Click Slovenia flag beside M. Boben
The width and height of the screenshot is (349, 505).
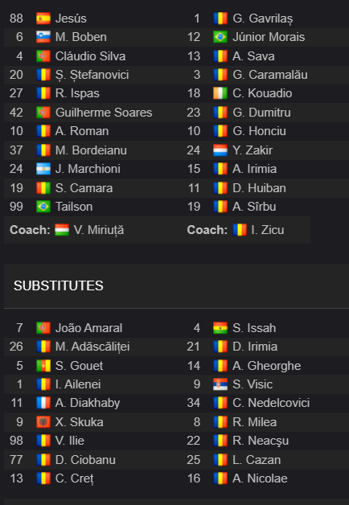tap(43, 37)
